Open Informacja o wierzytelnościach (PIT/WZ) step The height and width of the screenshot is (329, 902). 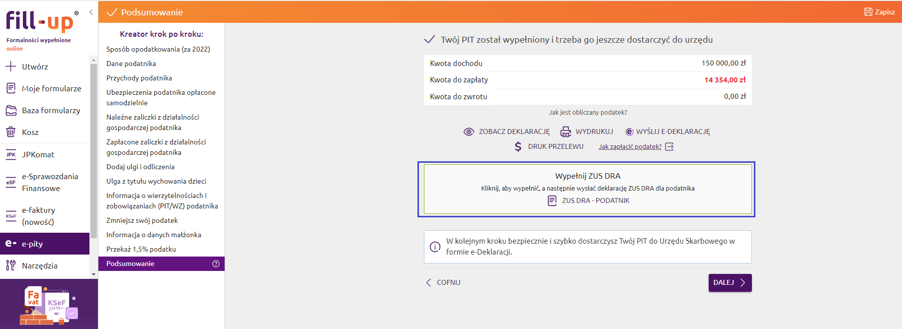tap(162, 200)
